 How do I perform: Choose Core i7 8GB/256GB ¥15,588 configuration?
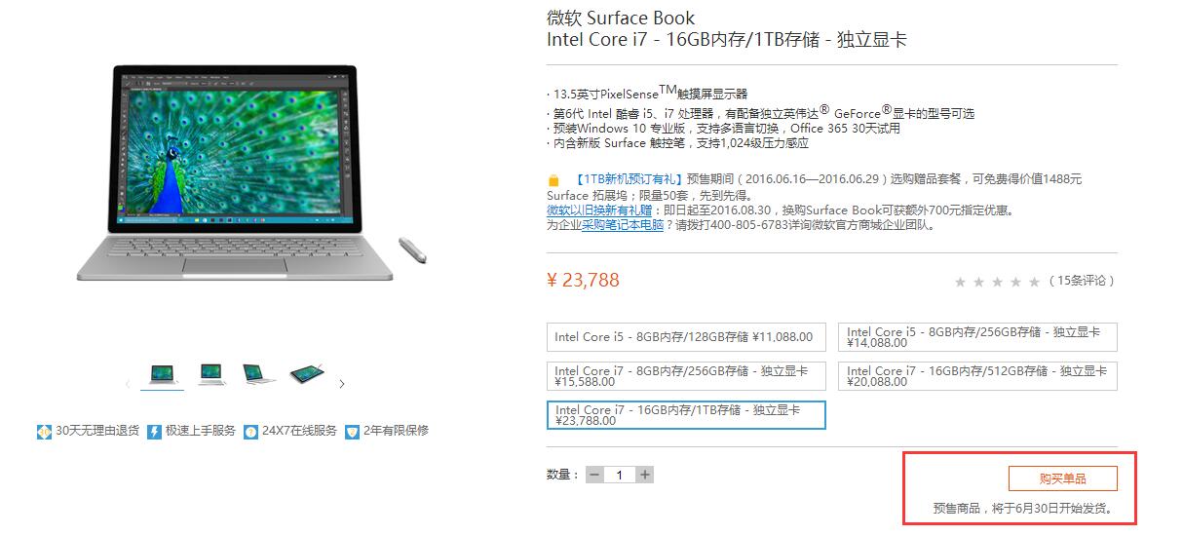pos(686,376)
